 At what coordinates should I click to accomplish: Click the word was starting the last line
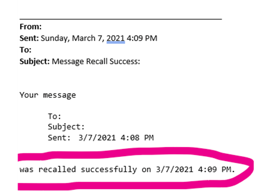[x=27, y=170]
